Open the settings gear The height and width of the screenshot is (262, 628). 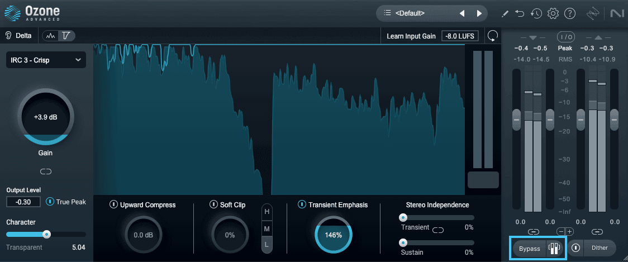coord(553,13)
